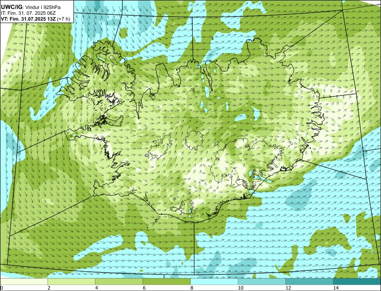Image resolution: width=381 pixels, height=291 pixels.
Task: Click the 0–2 palest legend color segment
Action: point(24,282)
